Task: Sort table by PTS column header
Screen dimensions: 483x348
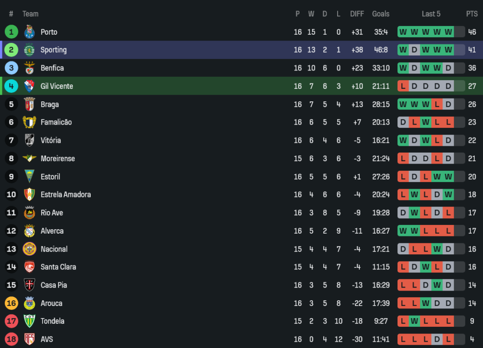Action: pos(471,14)
